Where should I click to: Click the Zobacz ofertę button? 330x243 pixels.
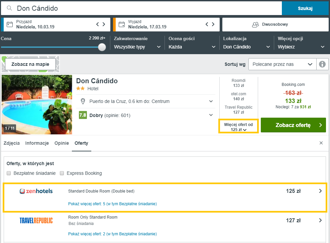[293, 125]
